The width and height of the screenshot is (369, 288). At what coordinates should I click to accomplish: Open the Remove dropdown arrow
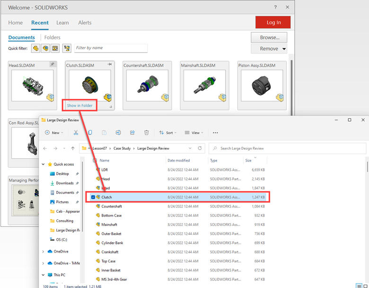pos(284,49)
